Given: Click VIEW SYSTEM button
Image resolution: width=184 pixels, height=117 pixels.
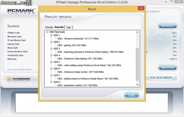Looking at the screenshot, I should point(167,68).
